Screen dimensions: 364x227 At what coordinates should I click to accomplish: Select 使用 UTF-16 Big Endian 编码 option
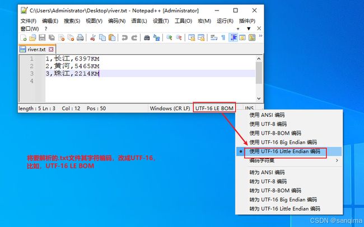click(x=289, y=142)
